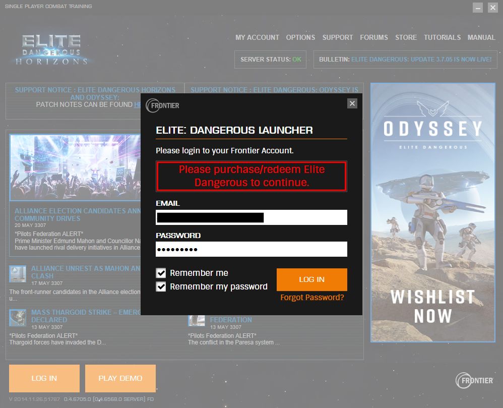This screenshot has height=408, width=503.
Task: Open the Support menu item
Action: pyautogui.click(x=338, y=37)
